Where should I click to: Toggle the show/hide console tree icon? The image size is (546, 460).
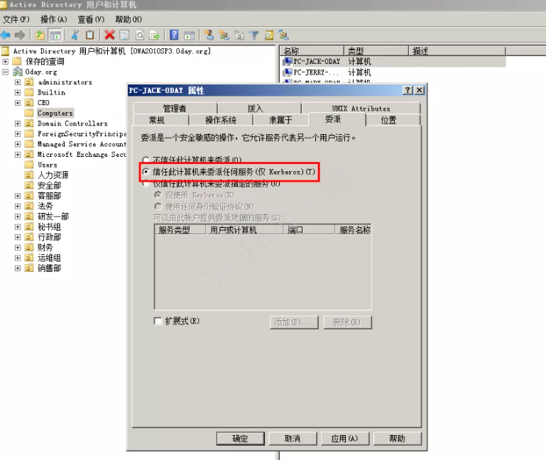point(55,35)
